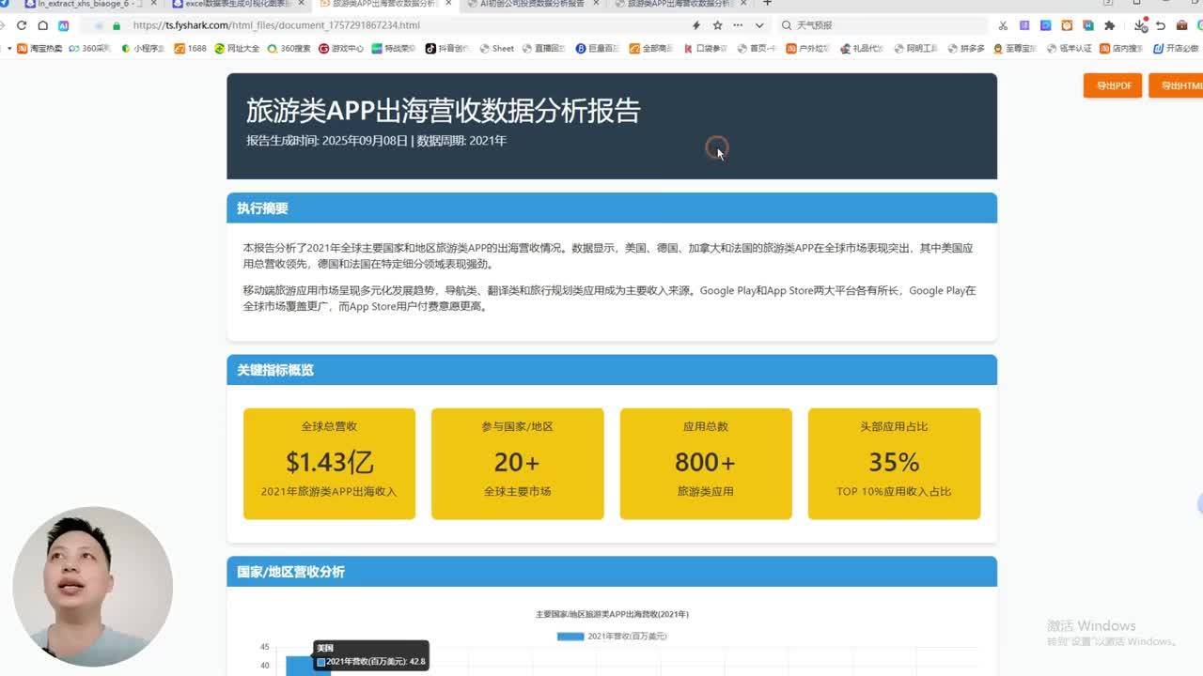This screenshot has height=676, width=1203.
Task: Click the 导出HTML button
Action: [x=1178, y=85]
